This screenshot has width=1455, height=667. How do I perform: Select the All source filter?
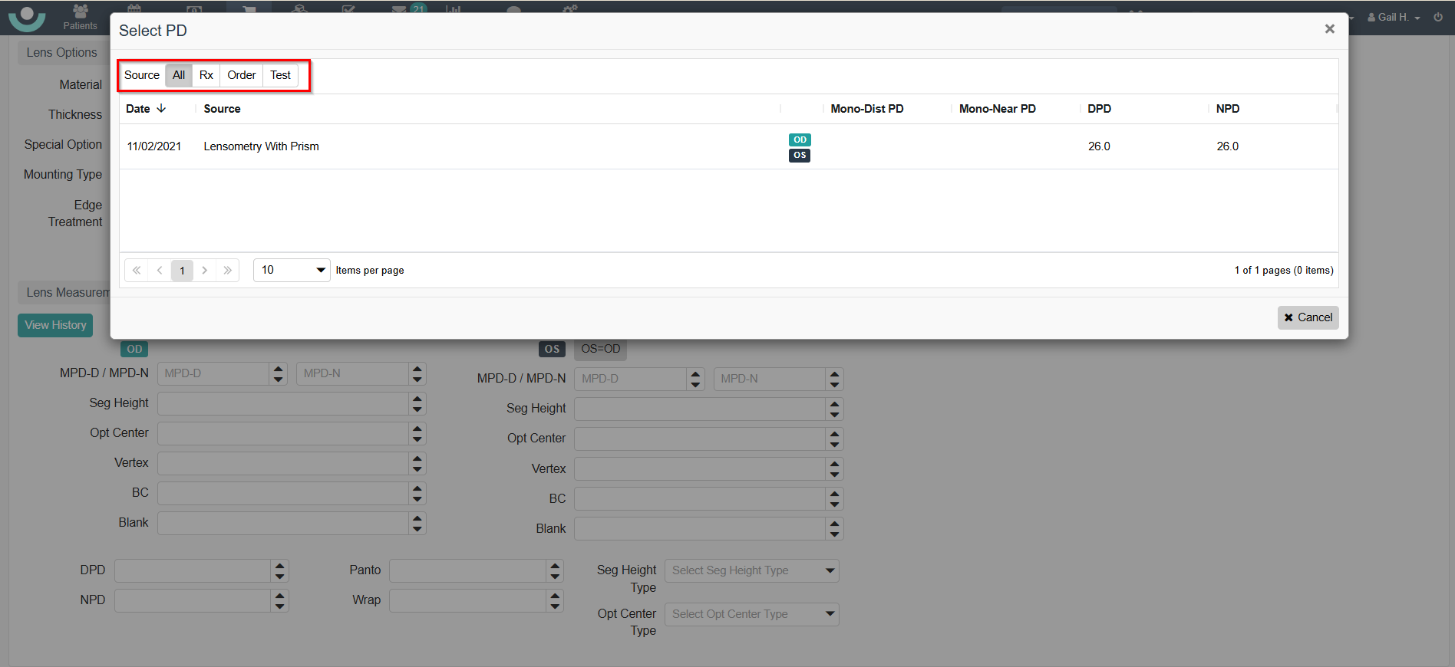coord(179,75)
